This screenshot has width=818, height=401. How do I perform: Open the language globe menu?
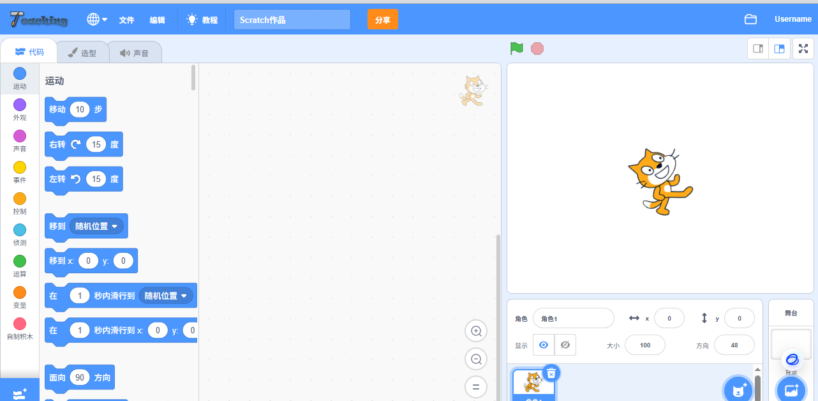pos(97,20)
